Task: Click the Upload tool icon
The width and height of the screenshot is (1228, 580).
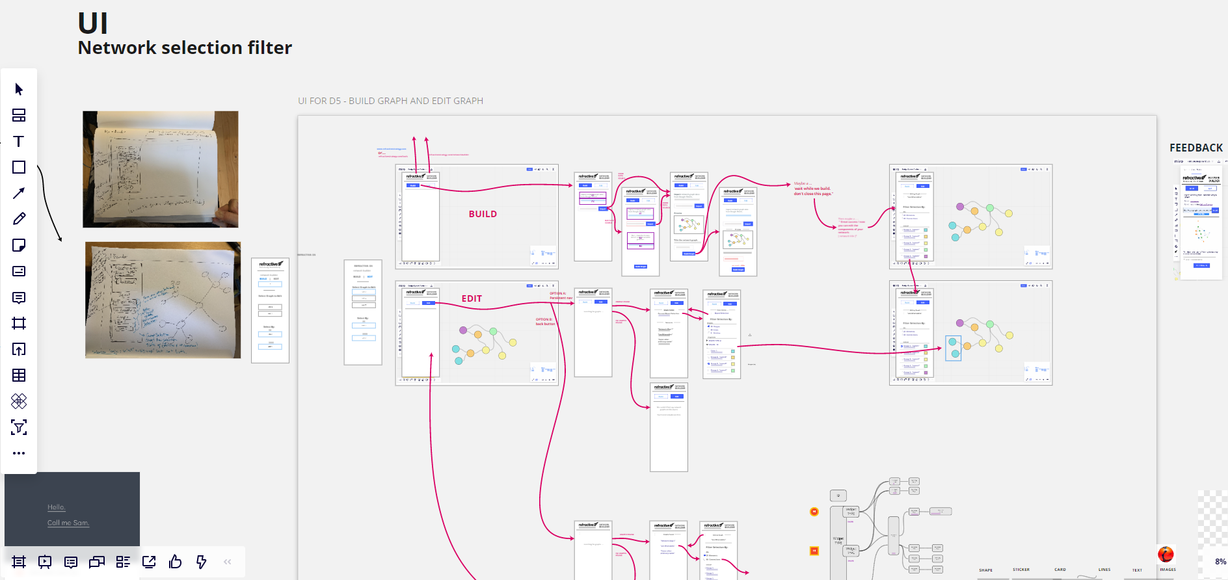Action: click(19, 349)
